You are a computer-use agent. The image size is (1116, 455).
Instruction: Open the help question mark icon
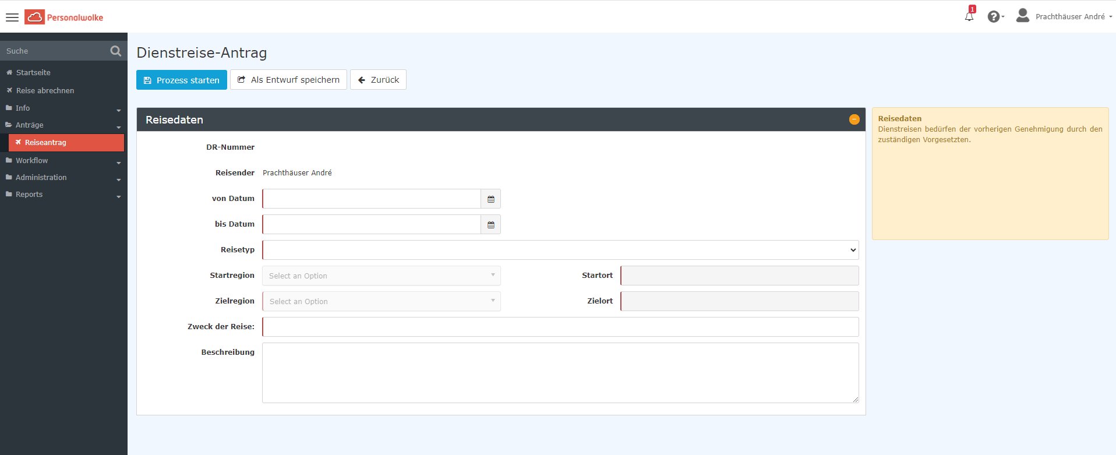tap(994, 17)
